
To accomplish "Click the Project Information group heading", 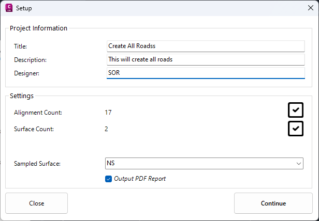I will (x=38, y=28).
